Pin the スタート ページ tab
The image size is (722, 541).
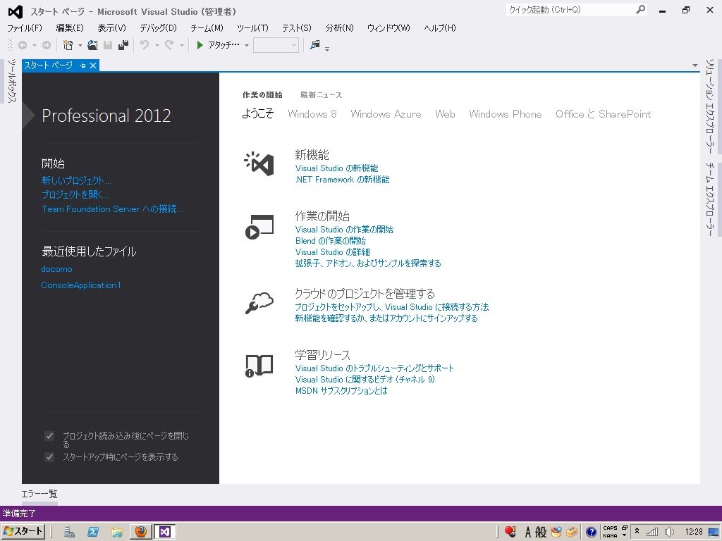click(x=82, y=66)
